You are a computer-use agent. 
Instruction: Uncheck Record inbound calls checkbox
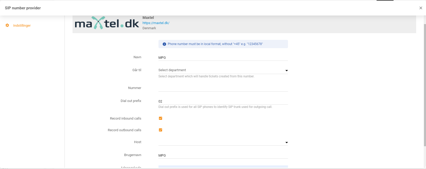click(161, 118)
